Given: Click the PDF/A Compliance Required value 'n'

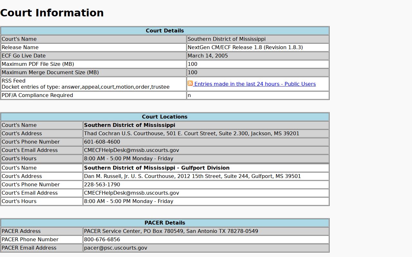Looking at the screenshot, I should (189, 95).
